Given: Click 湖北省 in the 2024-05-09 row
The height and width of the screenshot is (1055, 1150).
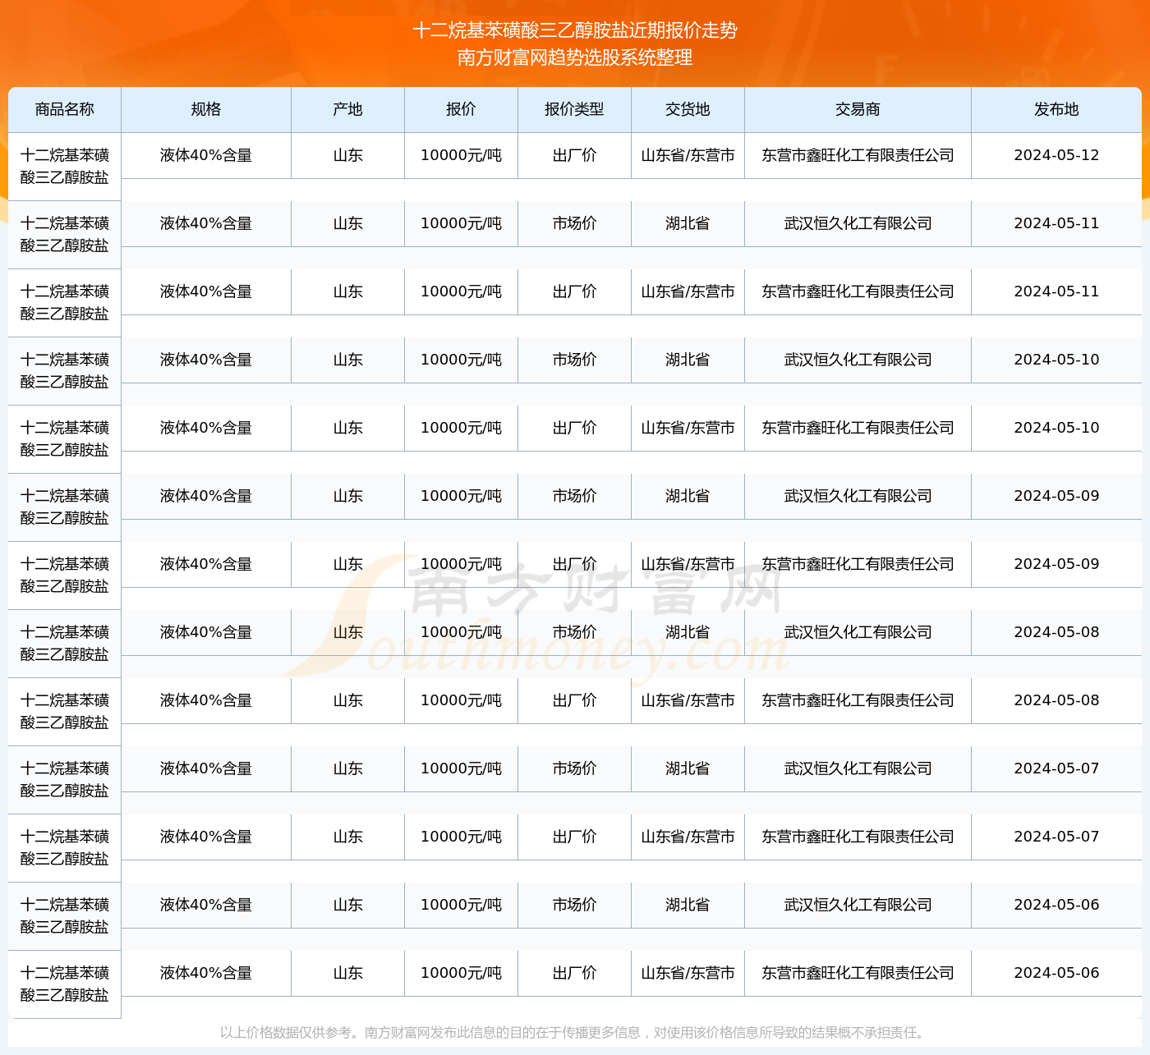Looking at the screenshot, I should click(688, 496).
